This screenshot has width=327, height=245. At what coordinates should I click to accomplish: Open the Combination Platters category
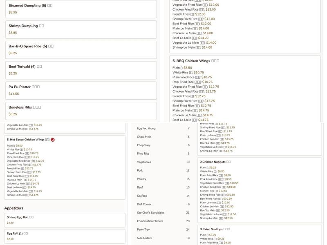click(163, 221)
